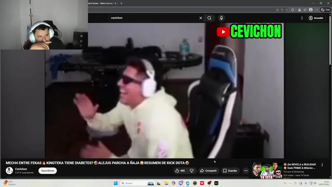Click the zoom magnifier in address bar
Screen dimensions: 332x187
coord(282,10)
